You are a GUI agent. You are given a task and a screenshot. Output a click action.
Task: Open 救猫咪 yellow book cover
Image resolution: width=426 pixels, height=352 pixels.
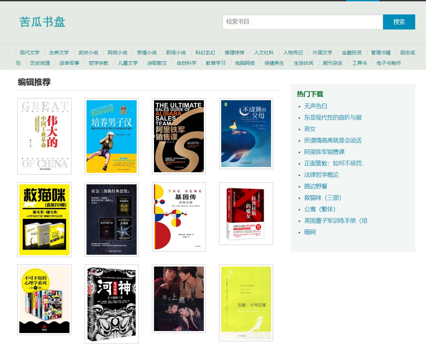tap(45, 220)
